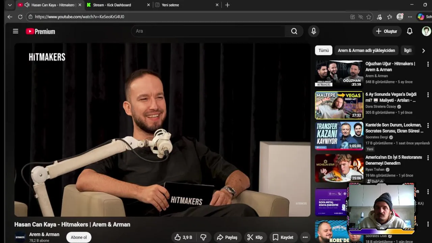Screen dimensions: 432x243
Task: Go back to the previous page
Action: tap(10, 17)
